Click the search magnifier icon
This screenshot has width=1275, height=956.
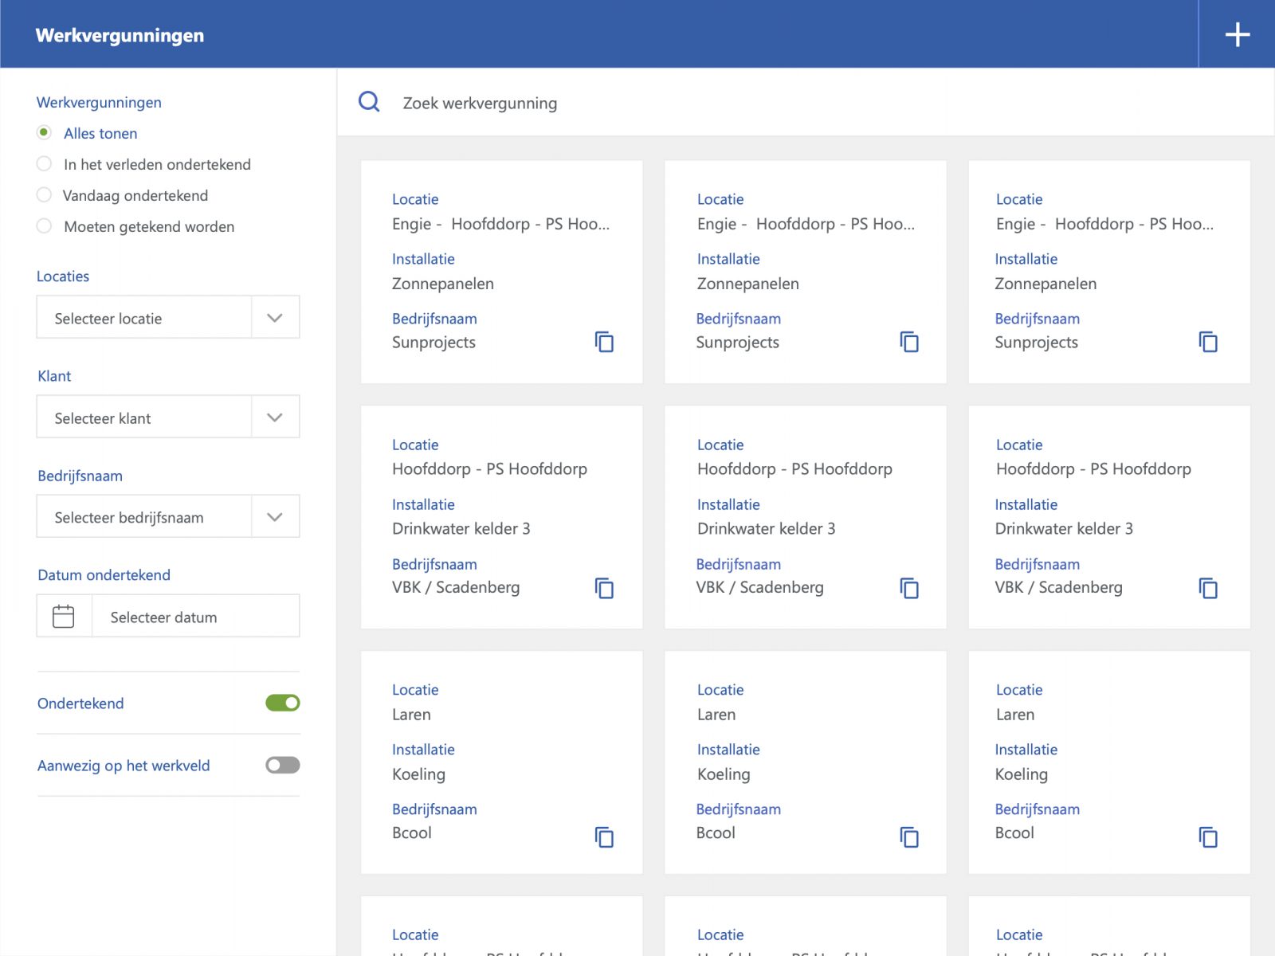[x=369, y=102]
